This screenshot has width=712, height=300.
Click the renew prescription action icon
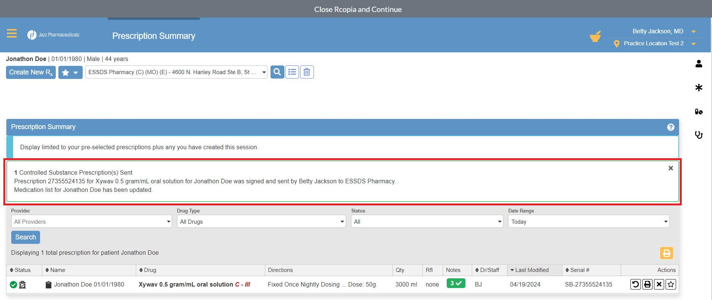pyautogui.click(x=635, y=284)
